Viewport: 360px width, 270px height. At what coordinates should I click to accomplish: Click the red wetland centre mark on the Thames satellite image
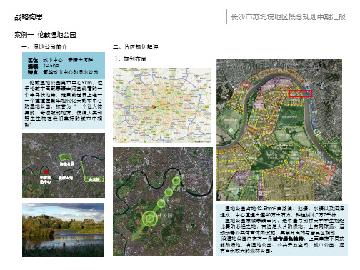coord(46,172)
